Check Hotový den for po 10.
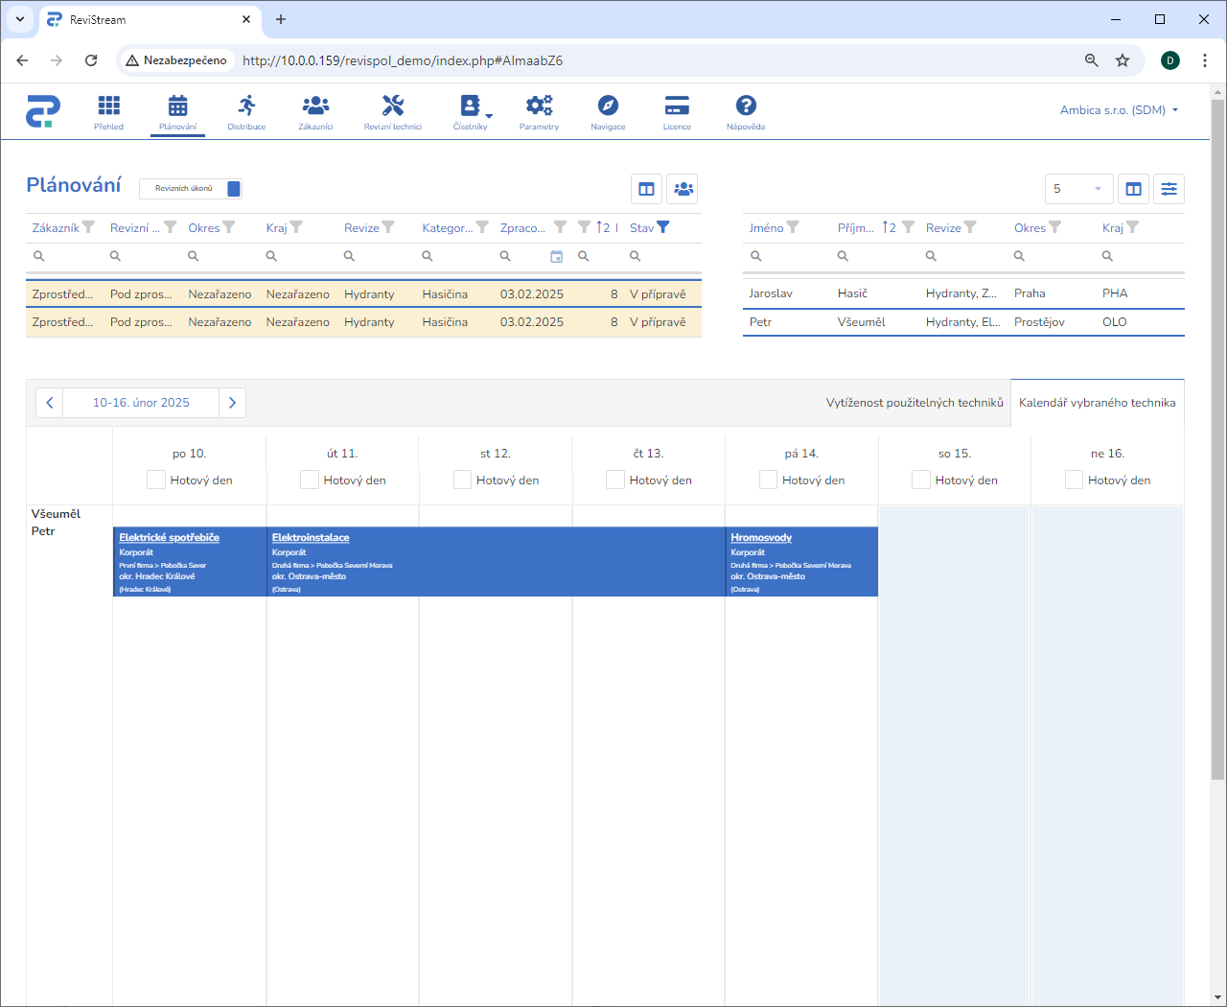The image size is (1227, 1007). pyautogui.click(x=156, y=480)
